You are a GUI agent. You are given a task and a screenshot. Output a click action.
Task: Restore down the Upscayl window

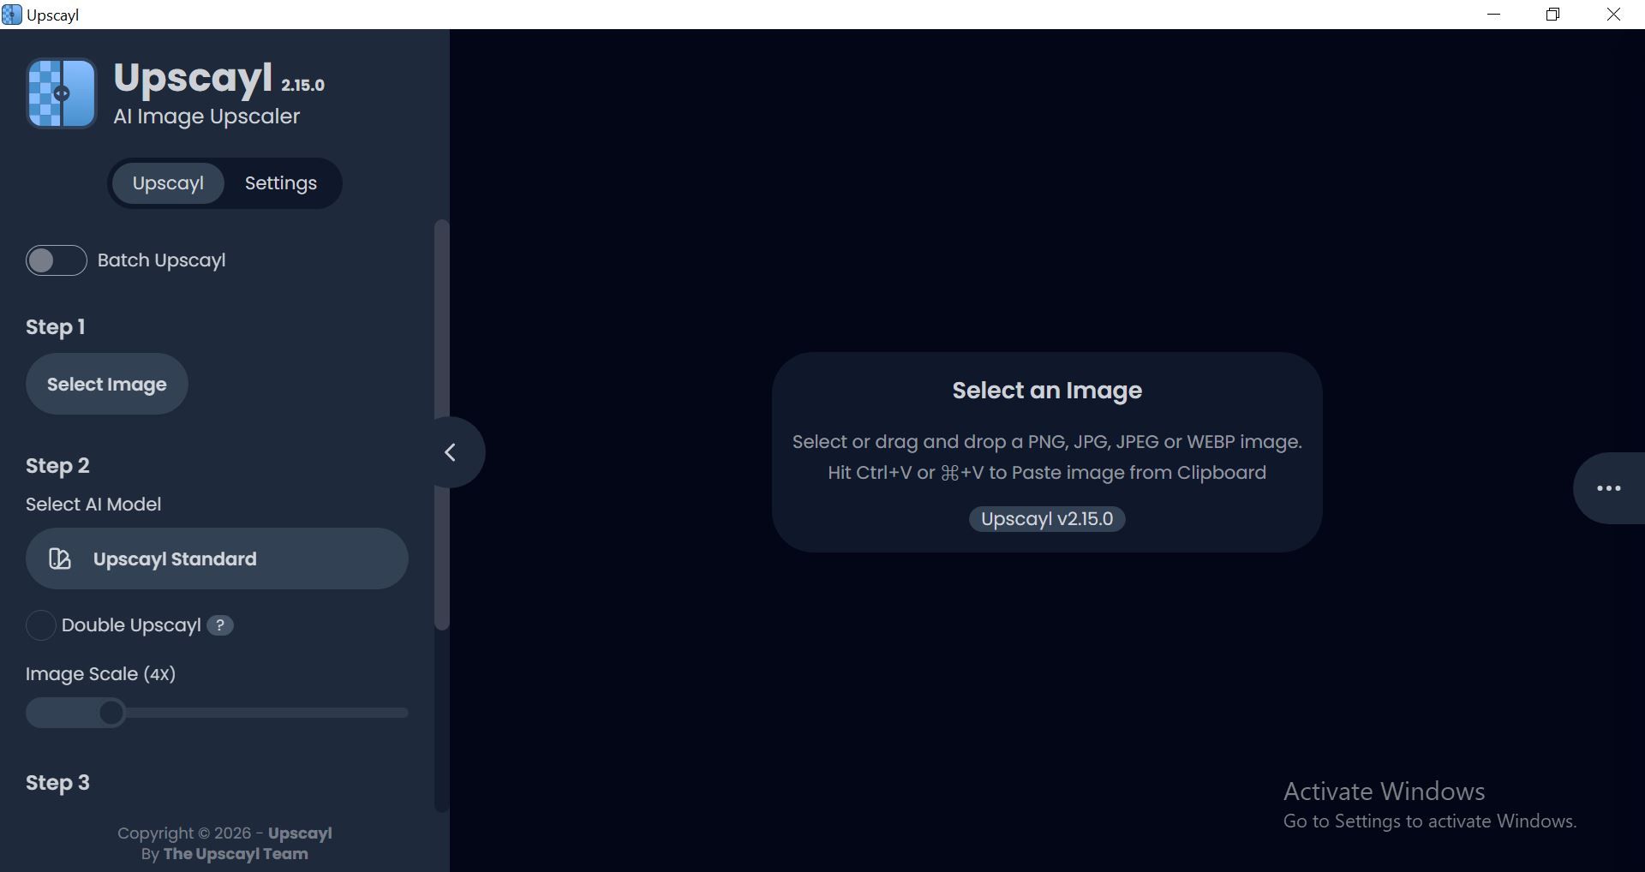[1552, 15]
